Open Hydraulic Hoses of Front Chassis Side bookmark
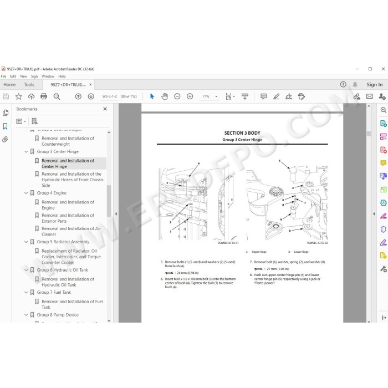388x388 pixels. pyautogui.click(x=73, y=180)
